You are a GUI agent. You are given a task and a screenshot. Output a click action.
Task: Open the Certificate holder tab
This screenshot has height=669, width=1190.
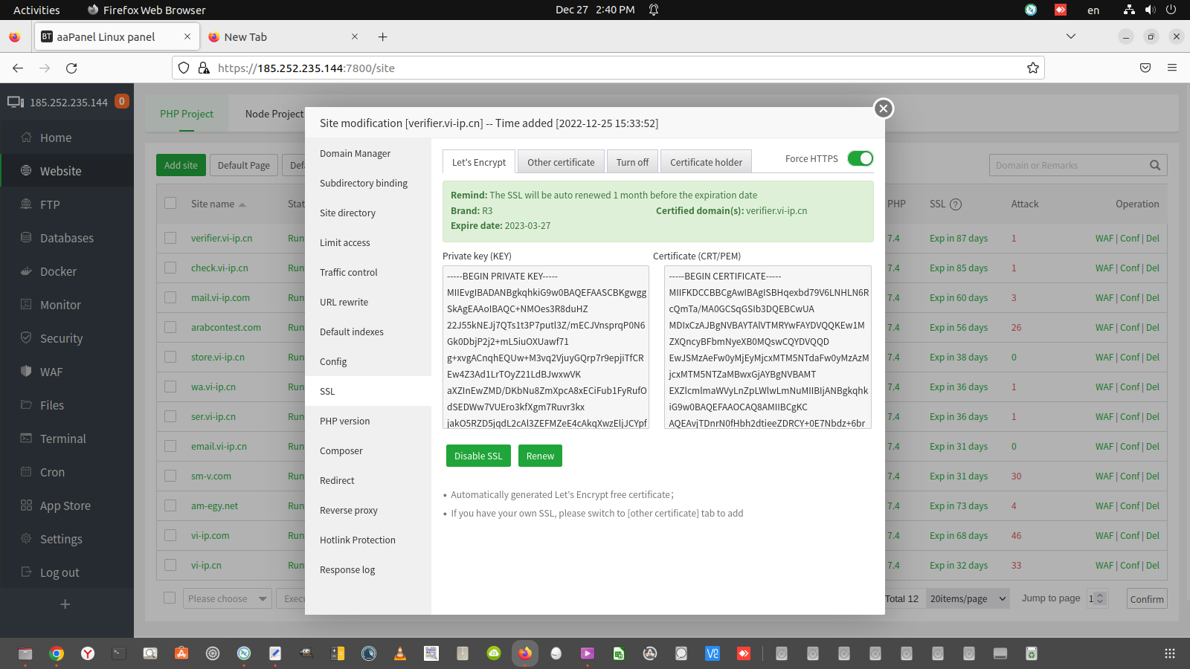pyautogui.click(x=706, y=162)
